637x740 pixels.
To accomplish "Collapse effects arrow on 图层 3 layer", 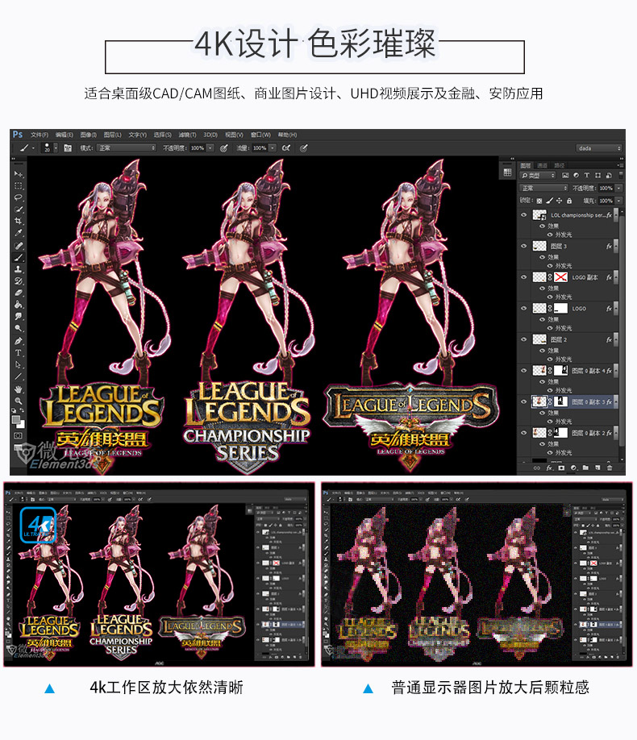I will (x=616, y=246).
